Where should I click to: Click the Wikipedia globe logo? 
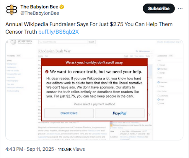pyautogui.click(x=13, y=42)
